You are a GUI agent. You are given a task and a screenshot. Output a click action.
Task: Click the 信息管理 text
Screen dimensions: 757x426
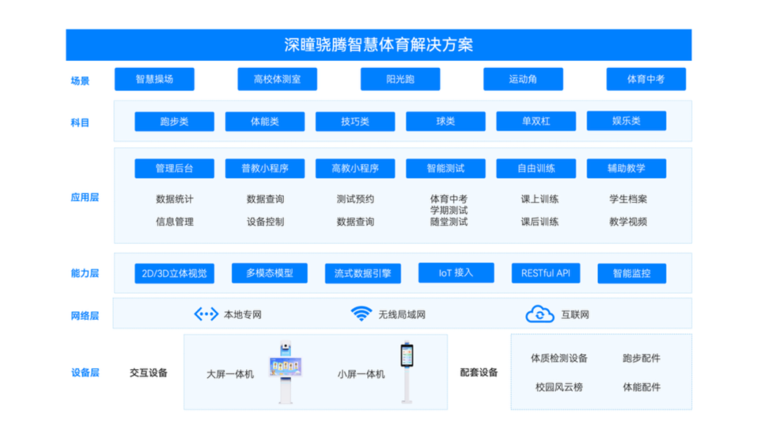pos(175,221)
